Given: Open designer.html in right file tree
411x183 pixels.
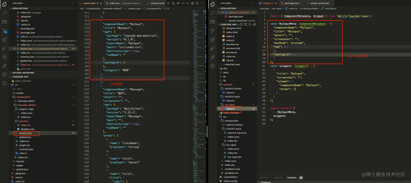Looking at the screenshot, I should [x=233, y=28].
